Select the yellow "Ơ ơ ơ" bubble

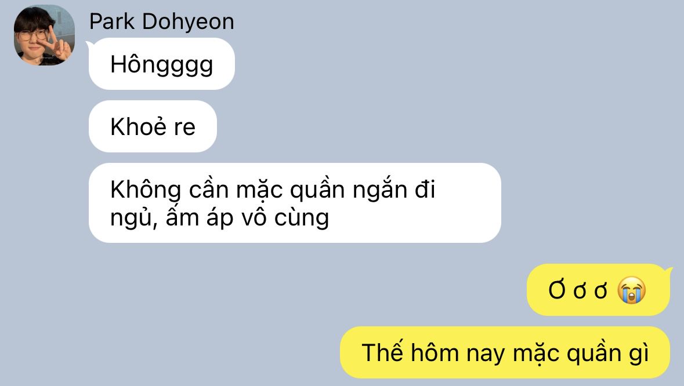click(598, 290)
